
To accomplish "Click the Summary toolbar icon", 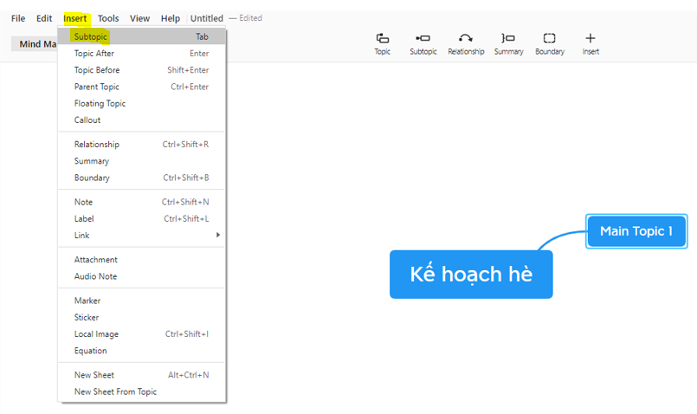I will [508, 38].
